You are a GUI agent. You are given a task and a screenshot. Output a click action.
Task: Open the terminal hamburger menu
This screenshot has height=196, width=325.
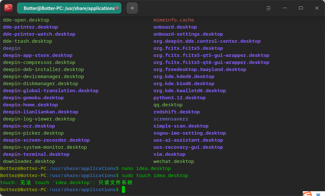point(269,8)
